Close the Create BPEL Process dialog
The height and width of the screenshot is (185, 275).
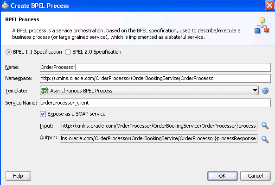(x=269, y=6)
